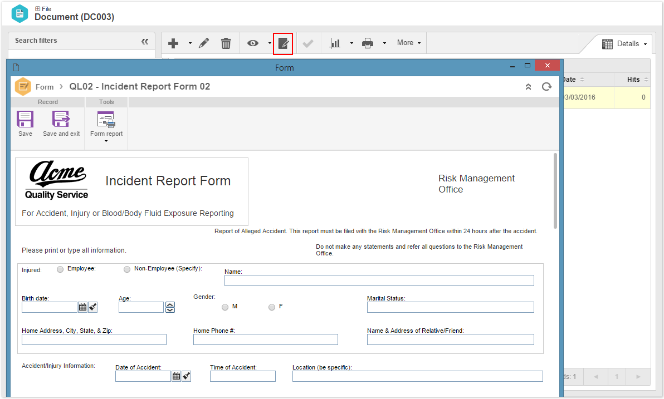
Task: Click the Date of Accident clear brush icon
Action: 186,376
